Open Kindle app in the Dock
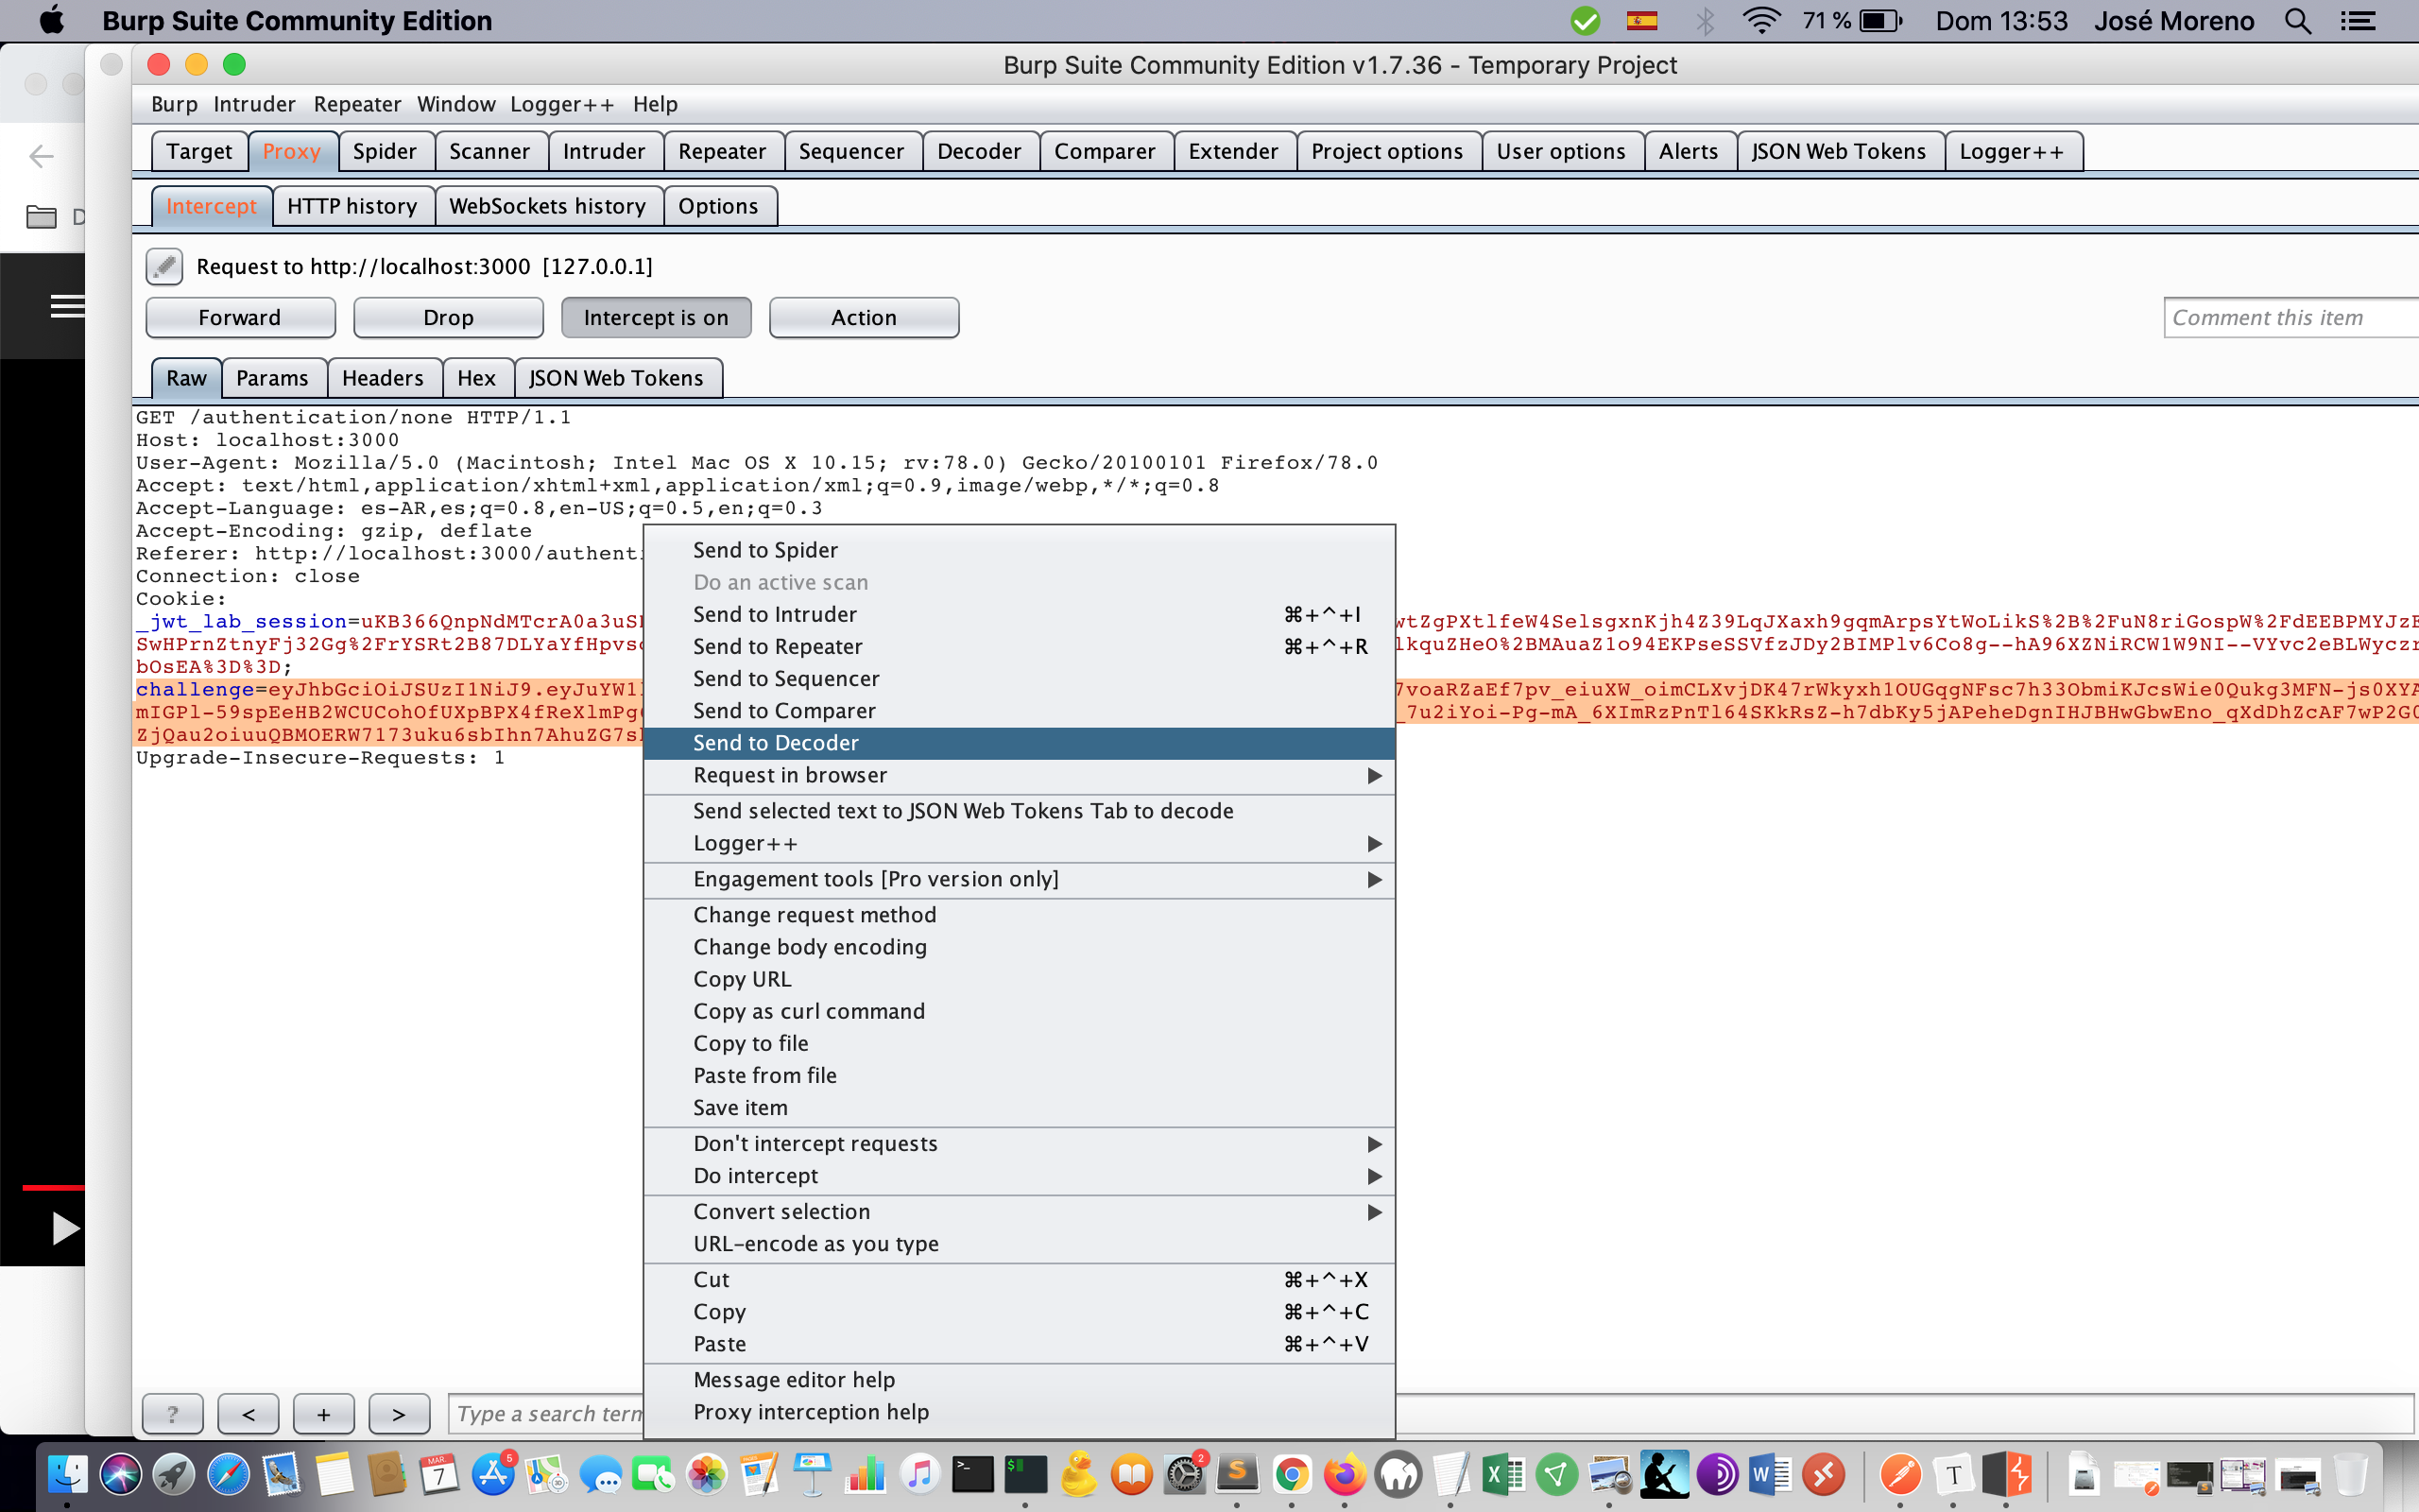 click(1664, 1474)
